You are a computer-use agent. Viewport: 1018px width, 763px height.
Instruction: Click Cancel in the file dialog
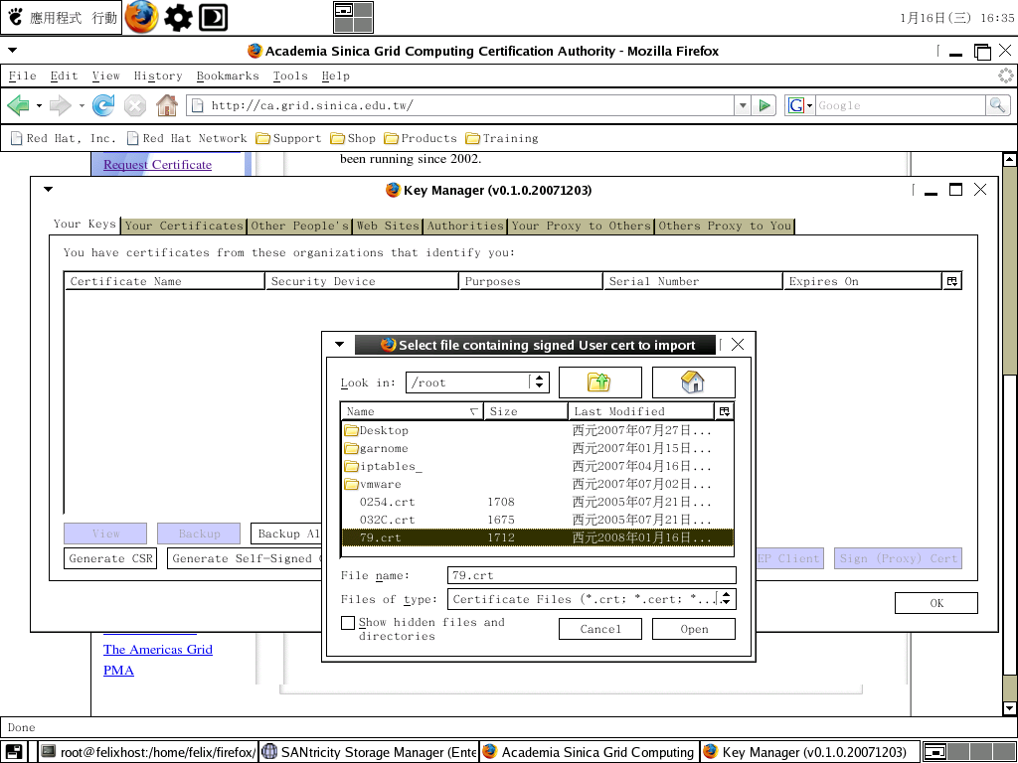point(599,629)
